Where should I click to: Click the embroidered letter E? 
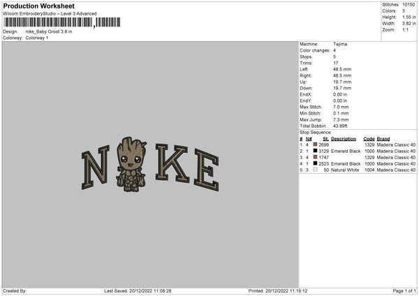coord(207,170)
